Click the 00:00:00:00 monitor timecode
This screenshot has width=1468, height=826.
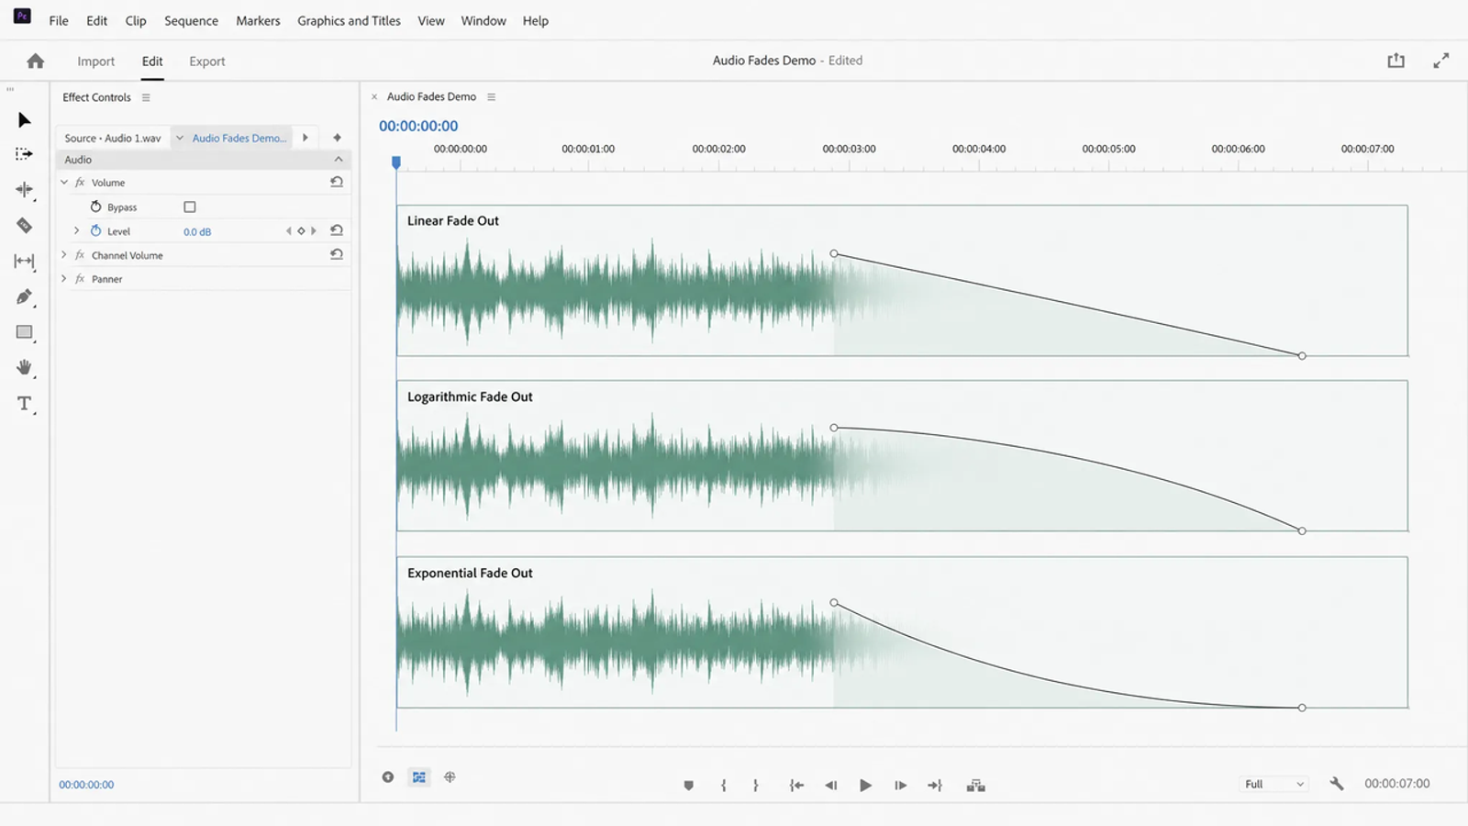pos(418,126)
